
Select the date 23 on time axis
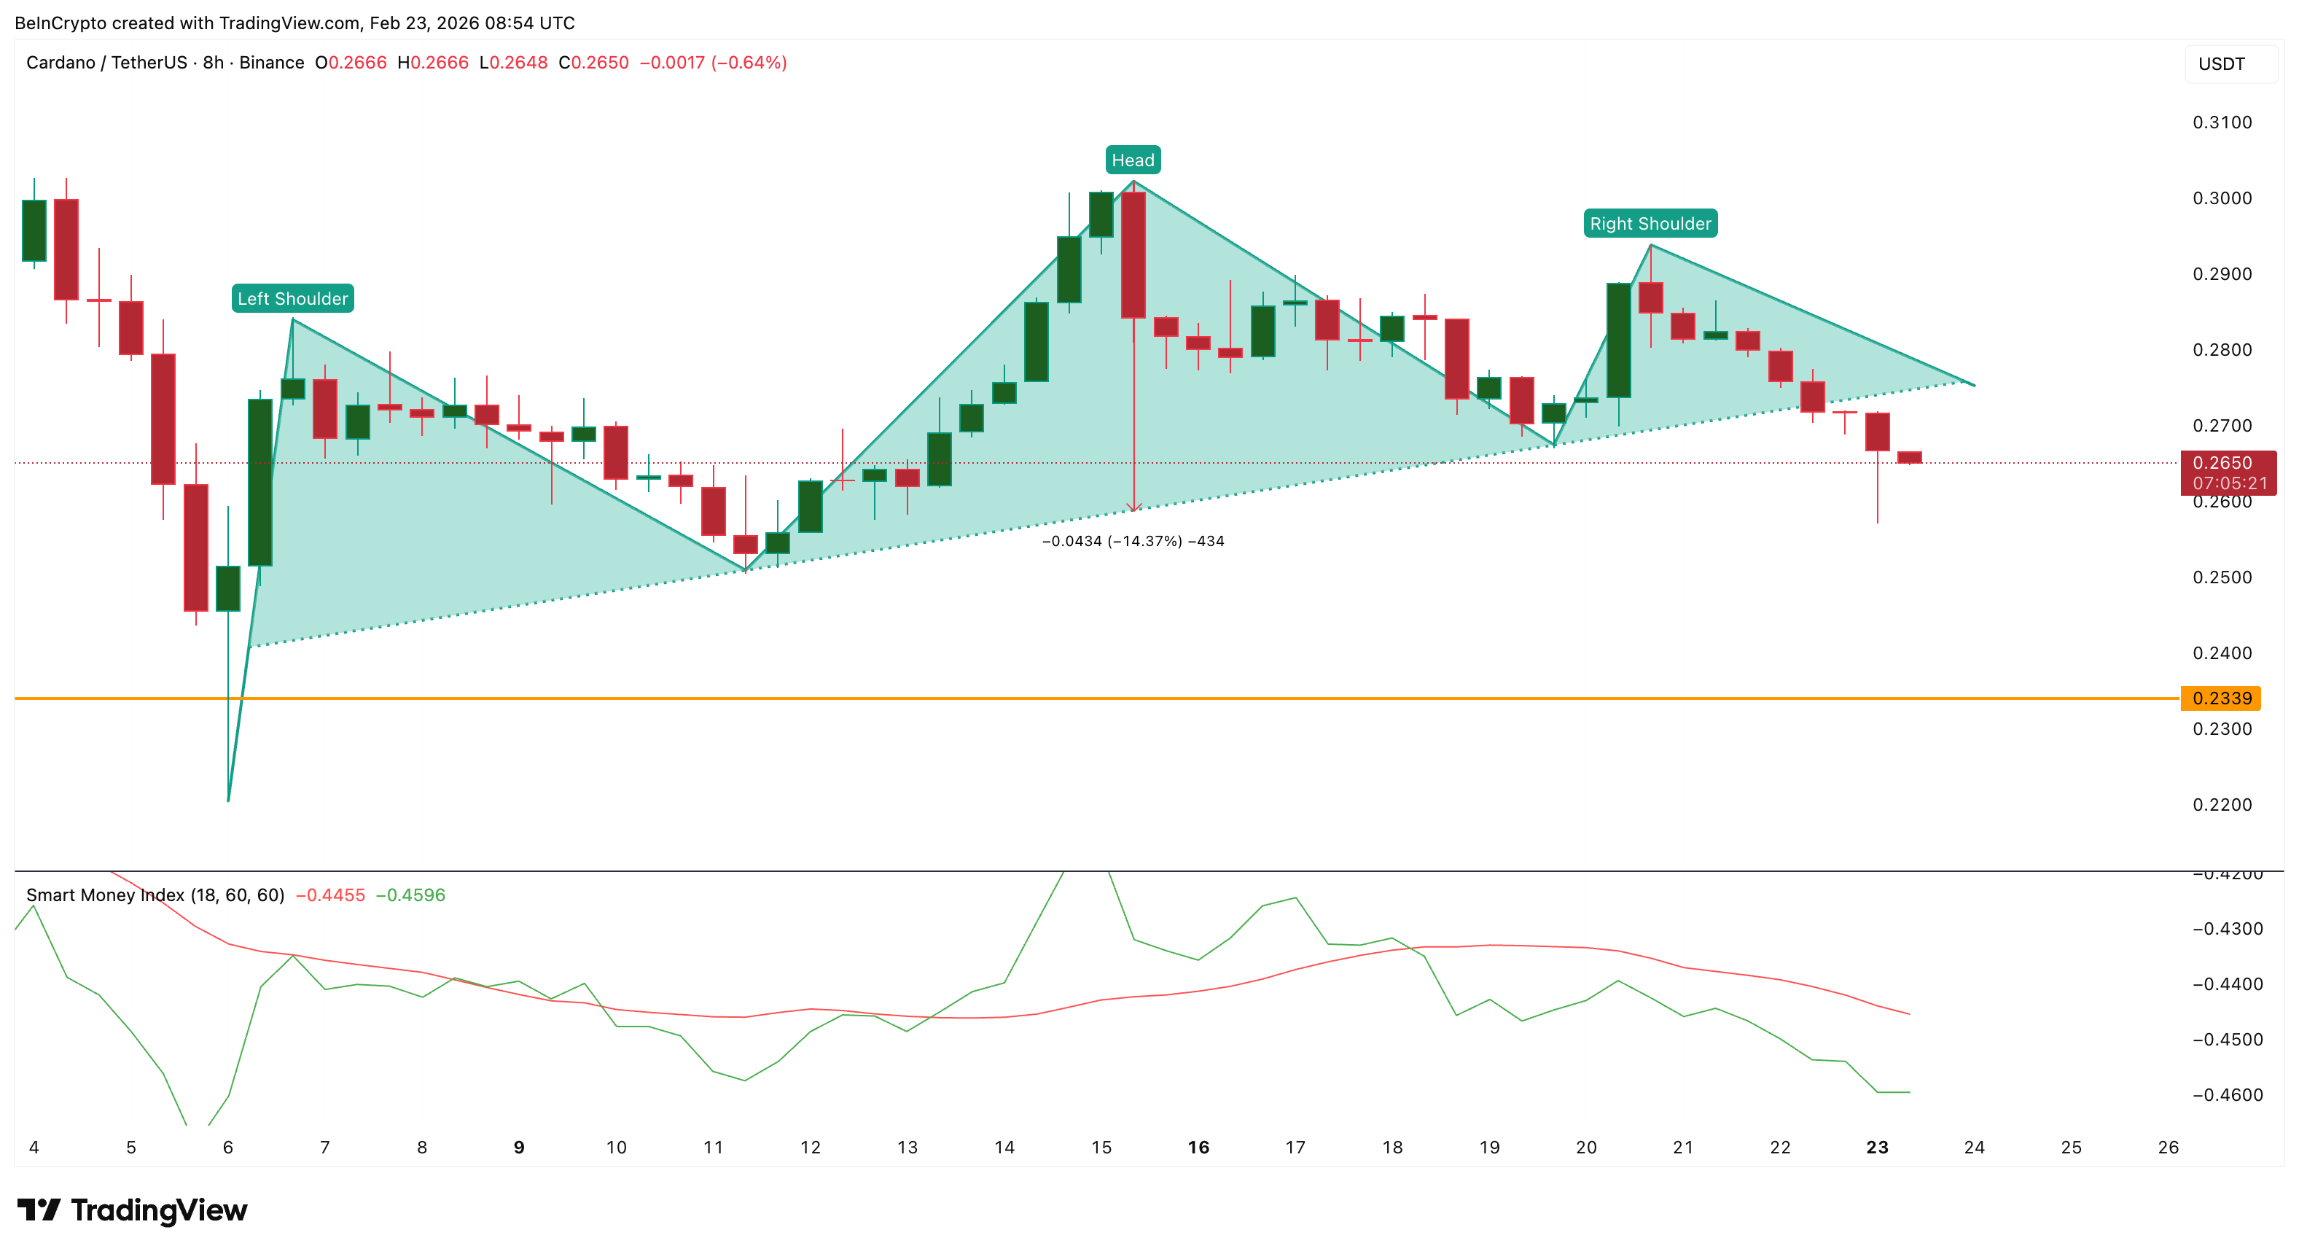(1877, 1148)
